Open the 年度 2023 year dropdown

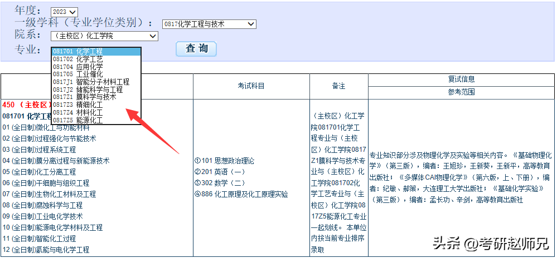coord(64,12)
